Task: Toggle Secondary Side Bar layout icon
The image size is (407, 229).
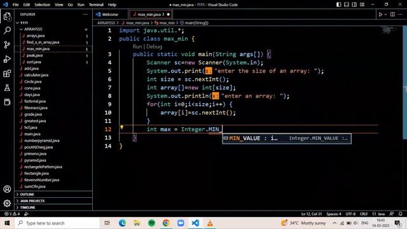Action: click(x=354, y=4)
